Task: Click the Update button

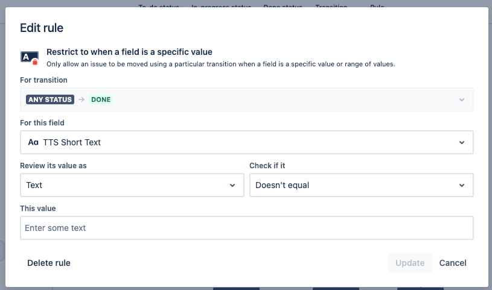Action: [410, 263]
